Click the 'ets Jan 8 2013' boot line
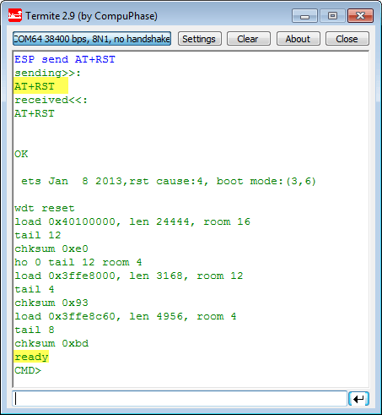The image size is (382, 415). [169, 181]
